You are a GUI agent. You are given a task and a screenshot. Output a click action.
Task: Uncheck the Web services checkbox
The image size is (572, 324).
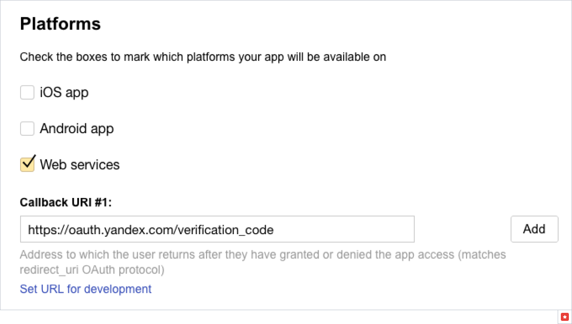click(27, 164)
